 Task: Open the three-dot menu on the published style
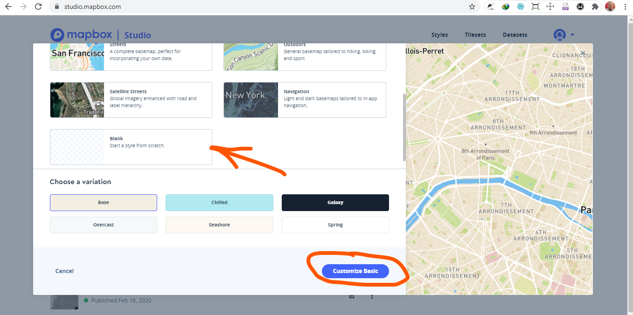tap(372, 296)
